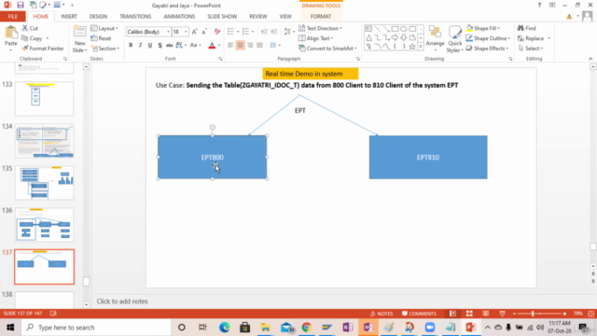The image size is (597, 336).
Task: Click the Windows search box
Action: [96, 328]
